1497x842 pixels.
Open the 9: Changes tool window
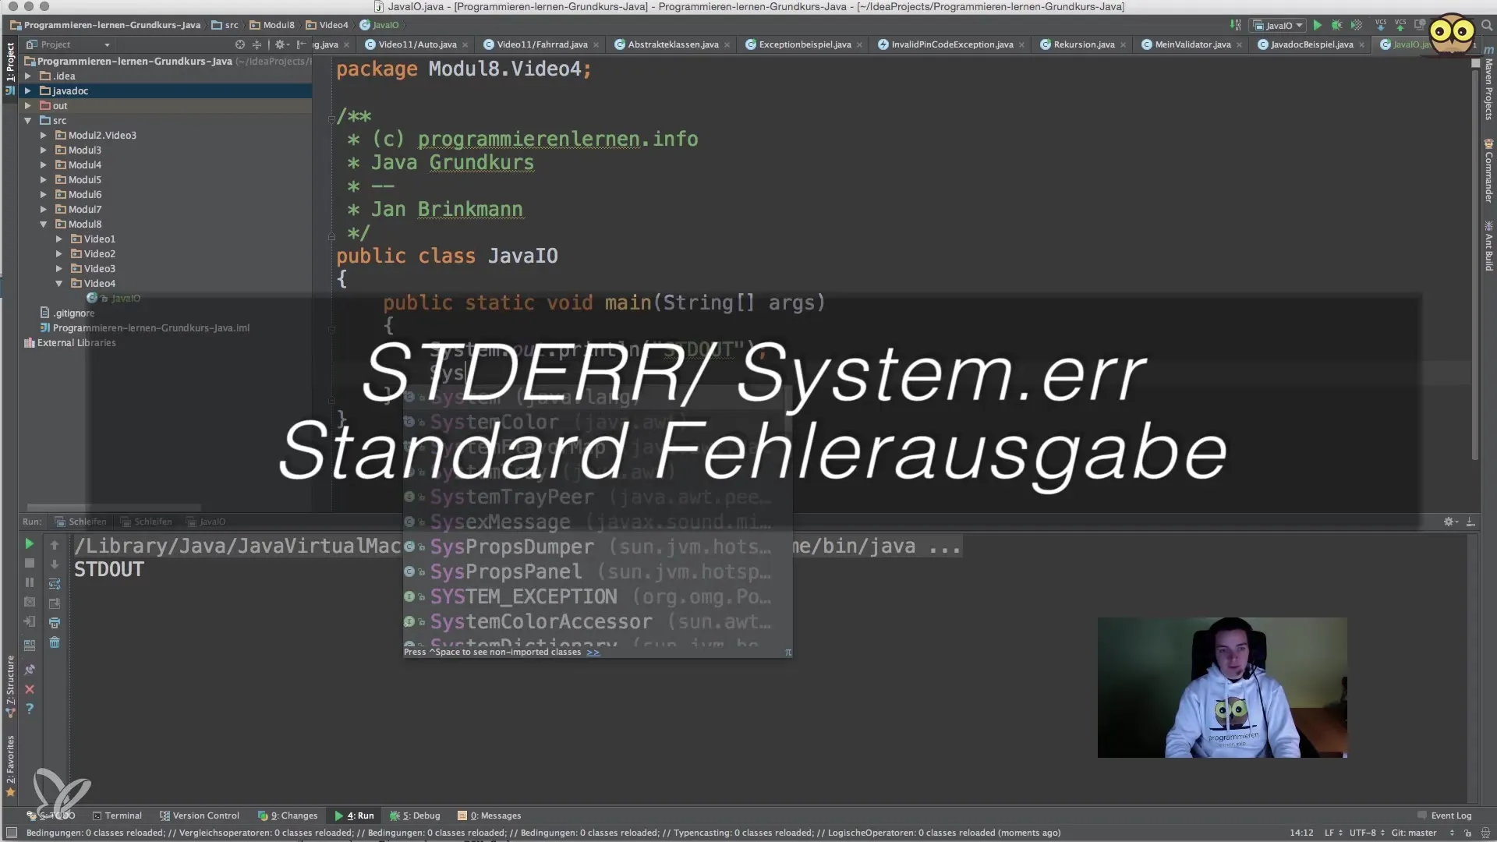[x=288, y=815]
